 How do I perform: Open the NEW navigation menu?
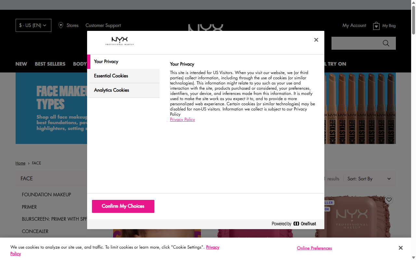[21, 64]
